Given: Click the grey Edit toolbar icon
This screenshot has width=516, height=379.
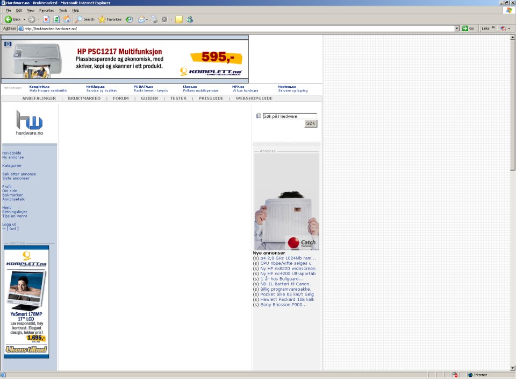Looking at the screenshot, I should [164, 19].
